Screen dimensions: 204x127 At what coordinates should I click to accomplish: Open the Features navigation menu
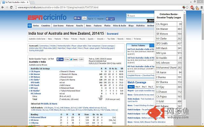(98, 26)
